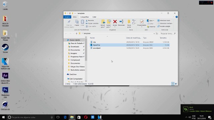Viewport: 214px width, 120px height.
Task: Open the Novo item dropdown in ribbon
Action: 134,21
